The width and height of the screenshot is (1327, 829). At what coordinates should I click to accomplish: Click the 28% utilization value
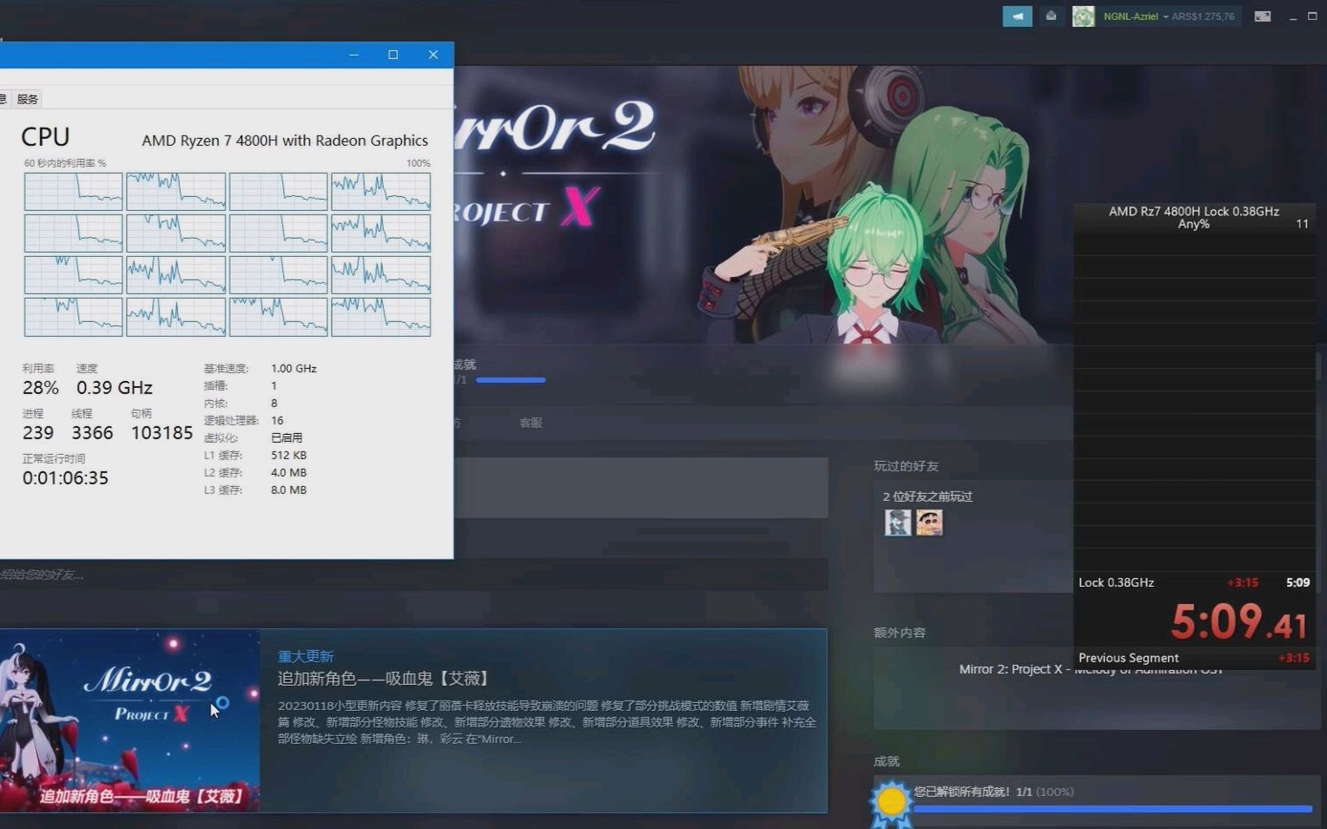tap(41, 387)
